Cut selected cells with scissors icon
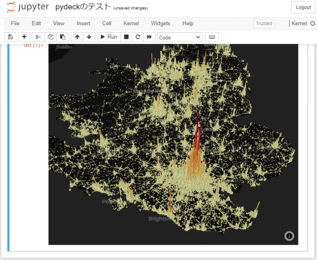The image size is (317, 260). click(38, 37)
